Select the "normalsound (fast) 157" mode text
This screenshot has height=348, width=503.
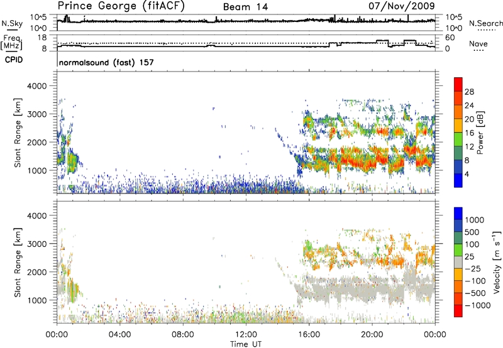(106, 62)
